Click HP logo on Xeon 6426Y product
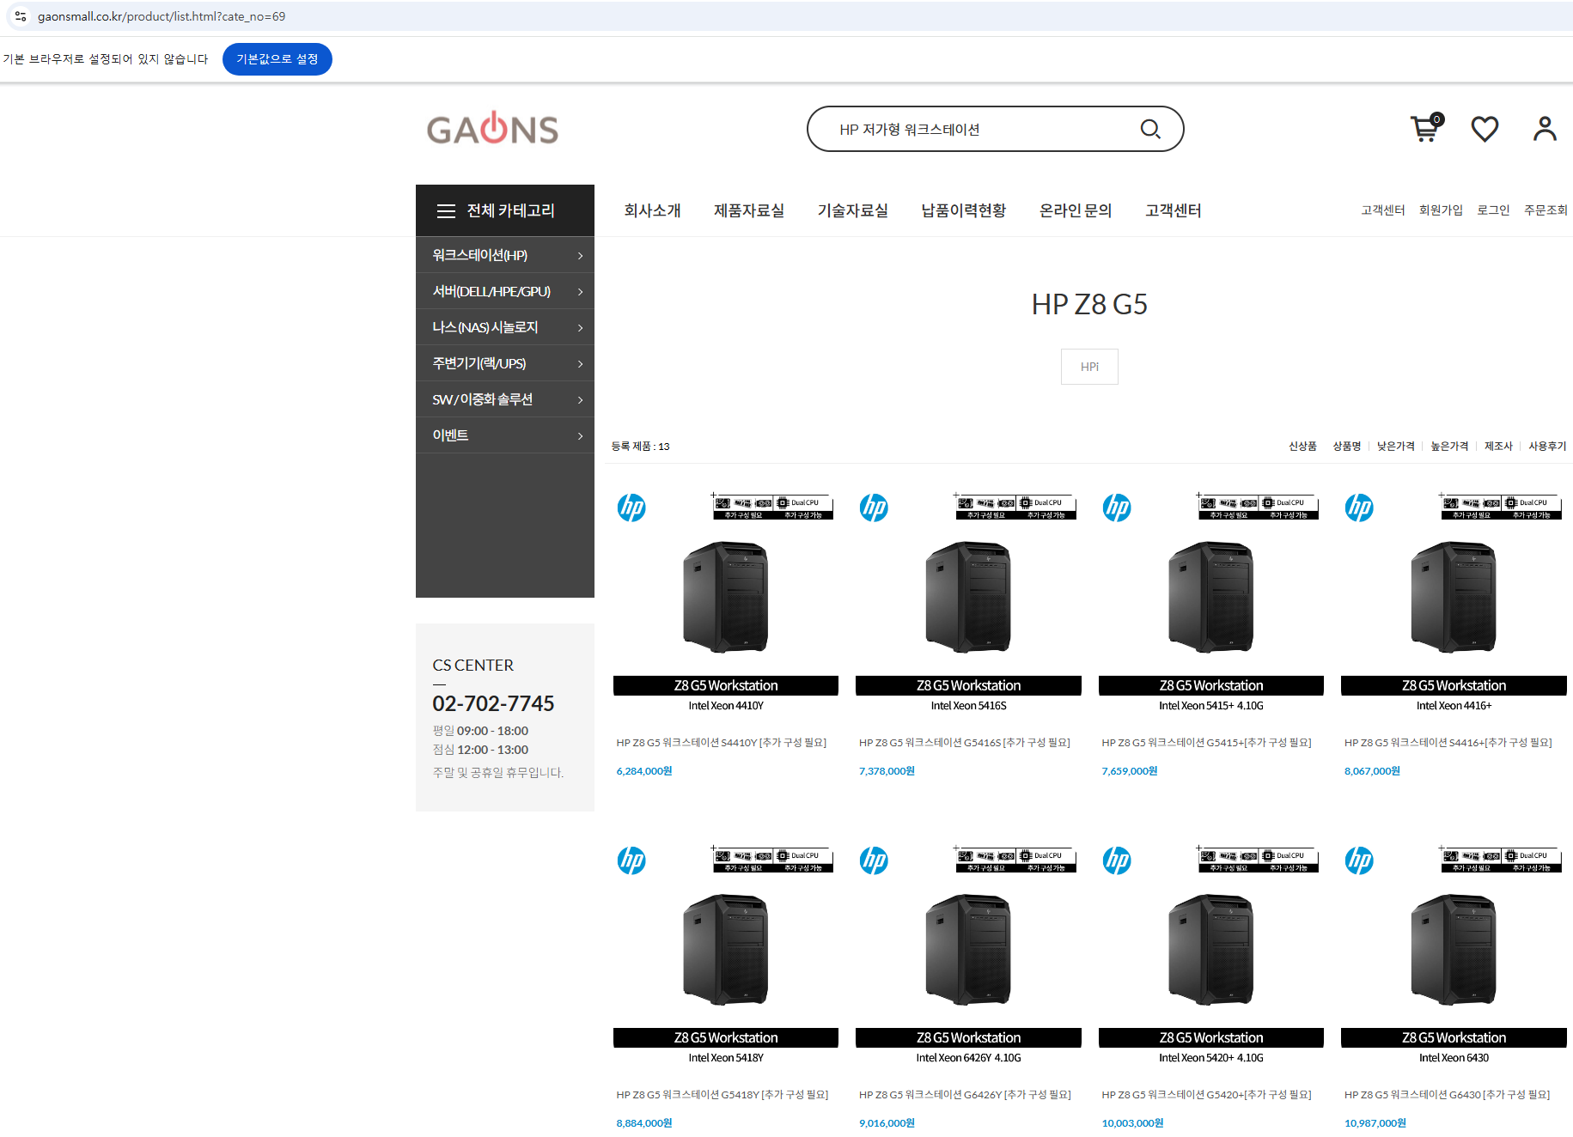Image resolution: width=1573 pixels, height=1137 pixels. [874, 860]
